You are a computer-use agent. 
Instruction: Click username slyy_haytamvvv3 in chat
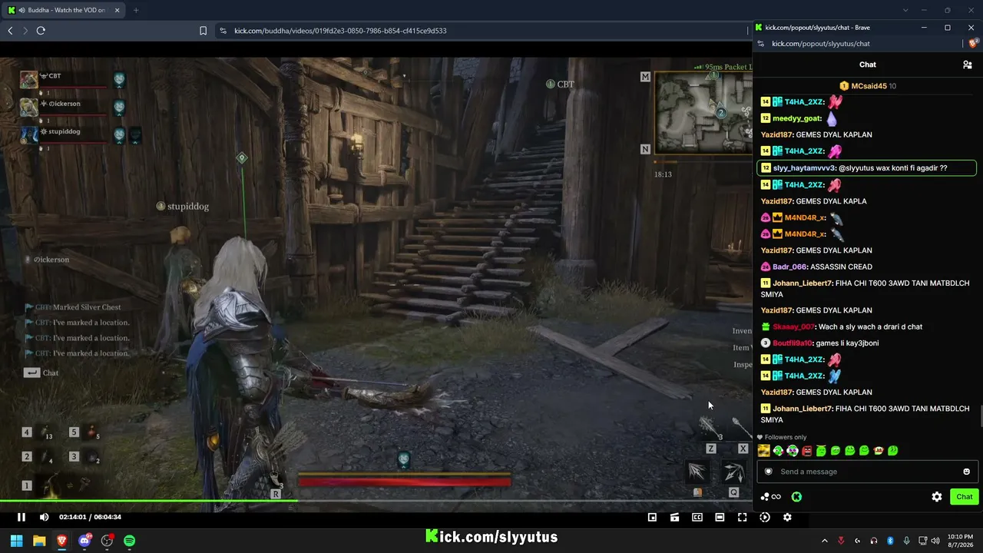pyautogui.click(x=804, y=168)
